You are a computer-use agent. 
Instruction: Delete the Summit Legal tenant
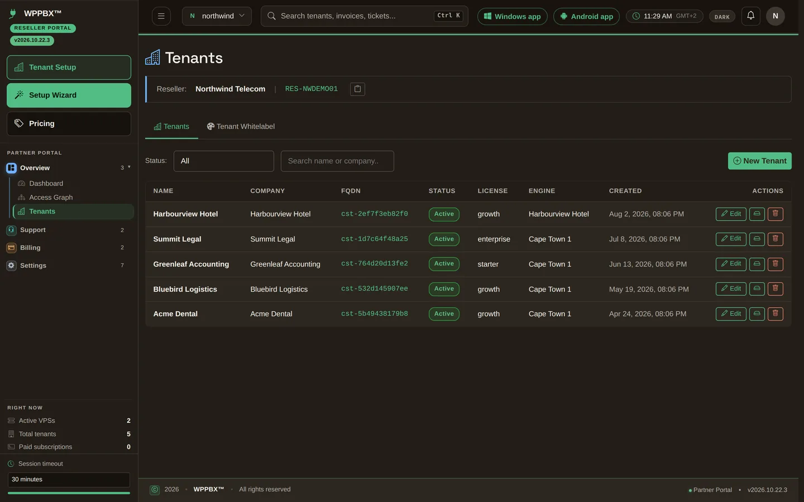pyautogui.click(x=775, y=239)
